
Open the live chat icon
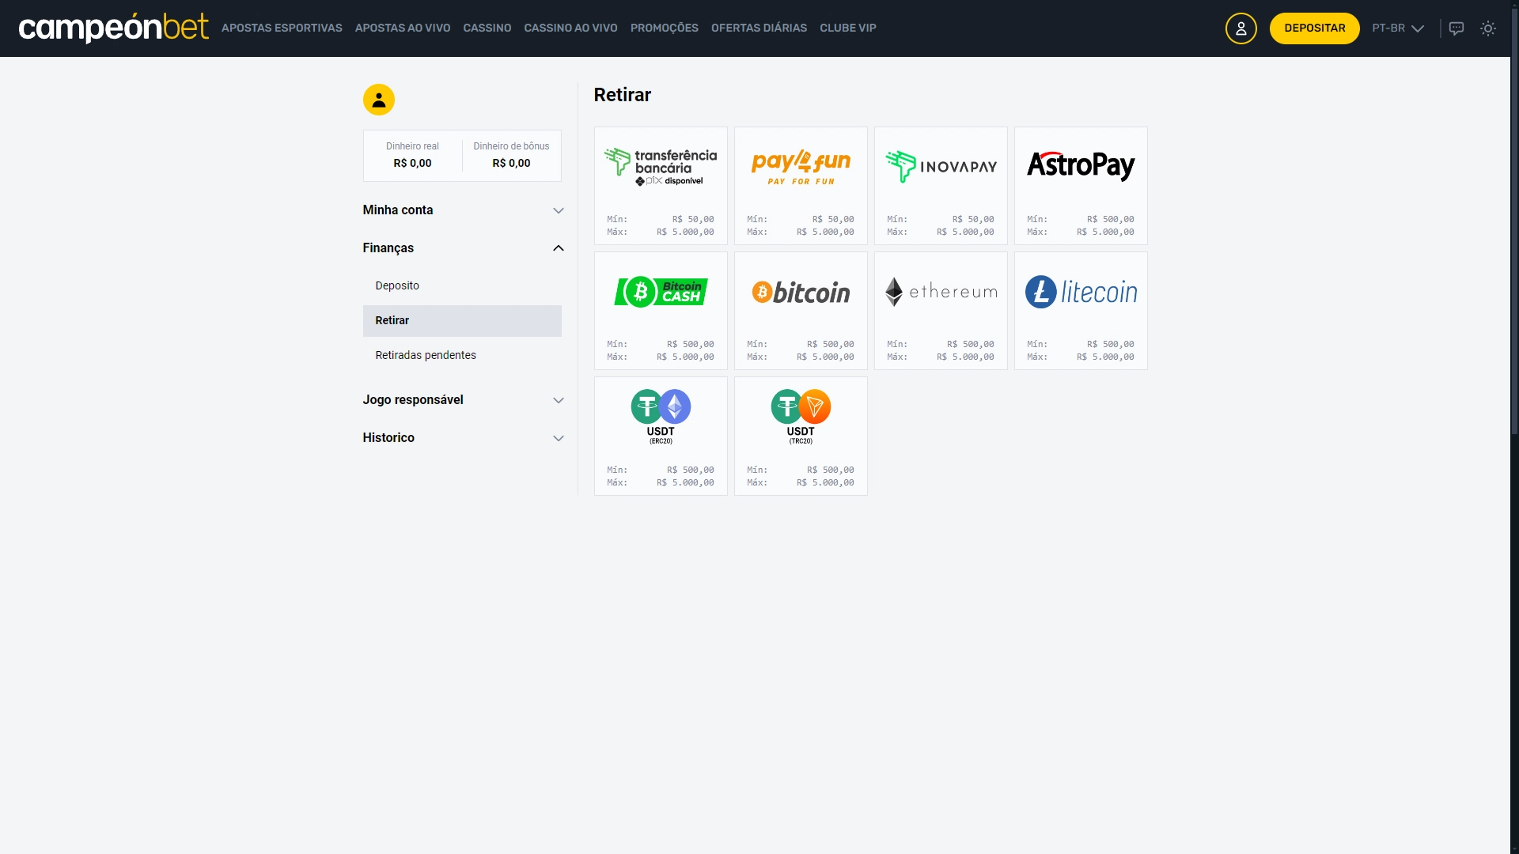pos(1456,28)
